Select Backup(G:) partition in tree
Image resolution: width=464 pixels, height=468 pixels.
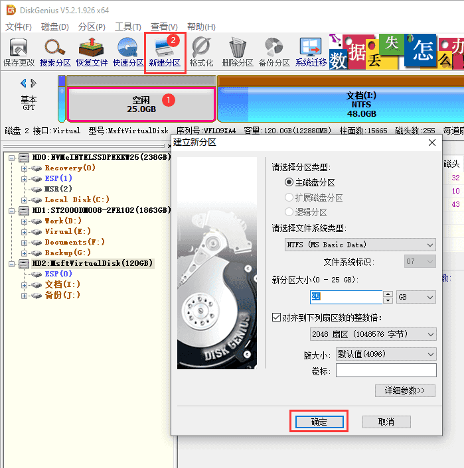pos(68,253)
